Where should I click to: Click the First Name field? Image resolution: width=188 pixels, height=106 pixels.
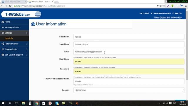click(x=129, y=37)
